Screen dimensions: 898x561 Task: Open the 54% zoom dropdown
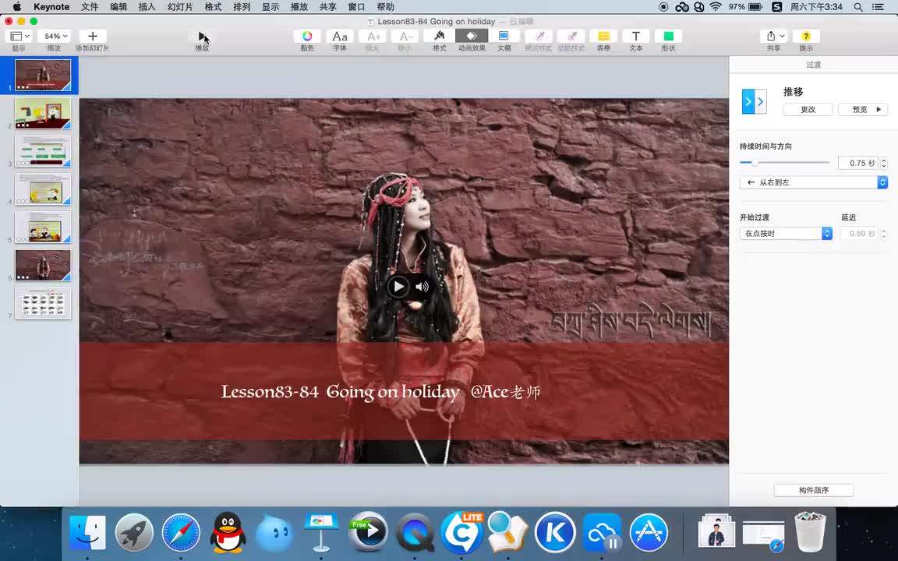click(55, 36)
